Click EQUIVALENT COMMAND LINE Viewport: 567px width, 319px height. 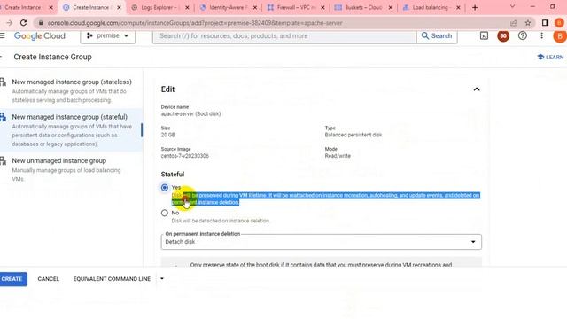(112, 279)
